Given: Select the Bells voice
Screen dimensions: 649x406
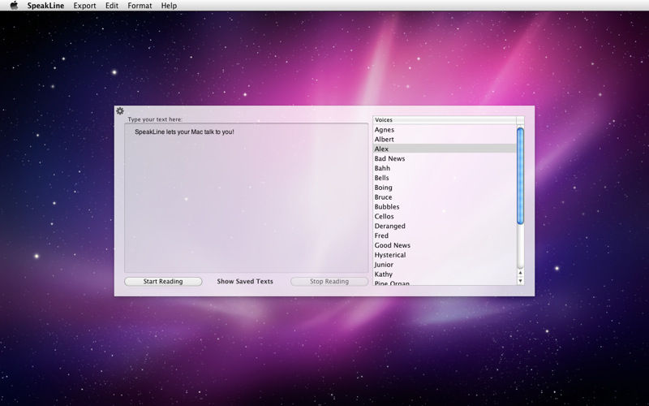Looking at the screenshot, I should [x=445, y=178].
